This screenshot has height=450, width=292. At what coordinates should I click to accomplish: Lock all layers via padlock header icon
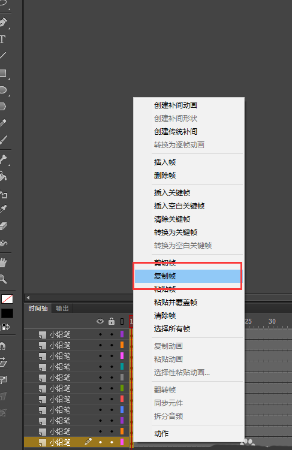coord(112,321)
